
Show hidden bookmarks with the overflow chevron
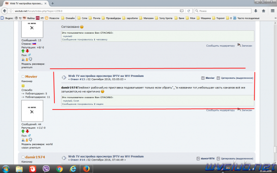tap(275, 18)
